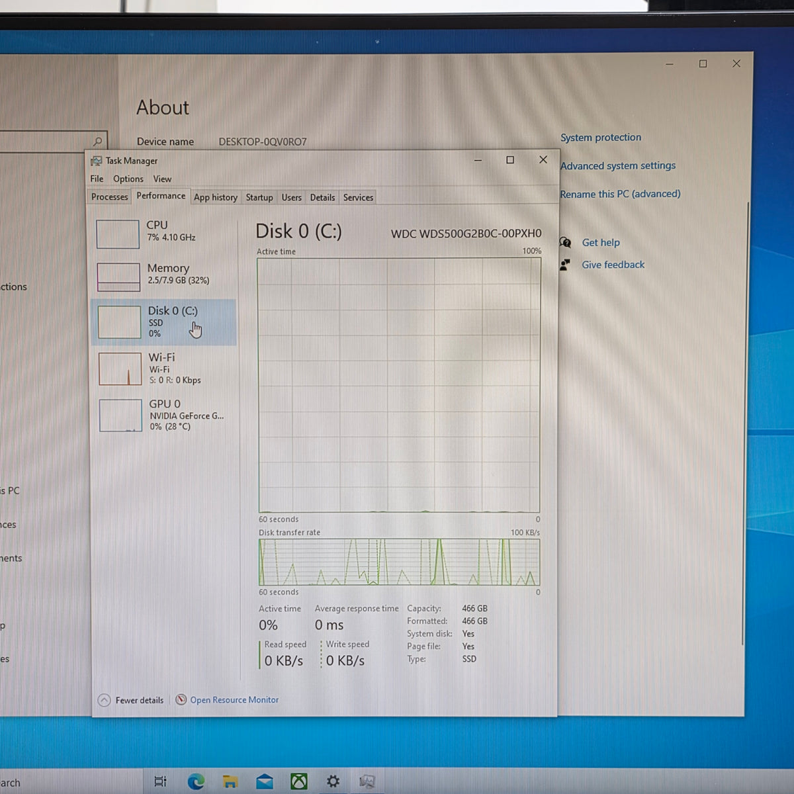
Task: Switch to the Details tab
Action: point(322,197)
